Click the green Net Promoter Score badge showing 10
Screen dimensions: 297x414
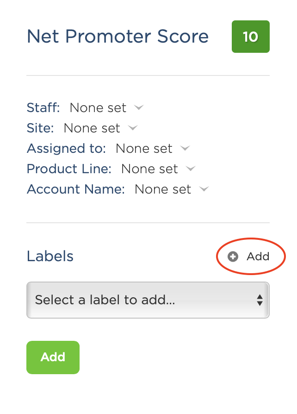[x=250, y=36]
